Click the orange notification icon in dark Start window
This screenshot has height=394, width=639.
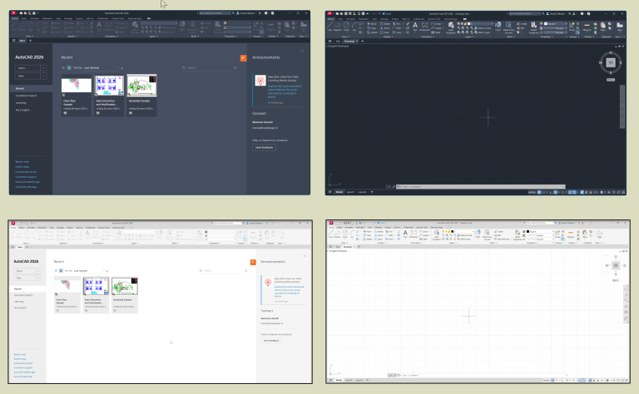[x=243, y=58]
